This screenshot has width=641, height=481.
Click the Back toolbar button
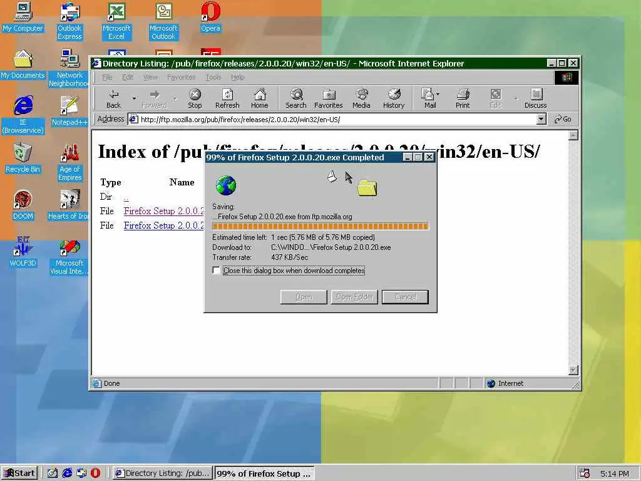pyautogui.click(x=114, y=98)
